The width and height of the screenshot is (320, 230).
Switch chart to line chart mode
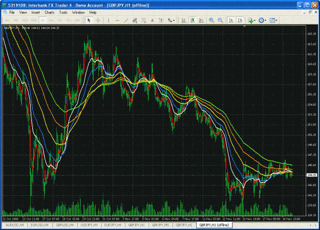[201, 20]
